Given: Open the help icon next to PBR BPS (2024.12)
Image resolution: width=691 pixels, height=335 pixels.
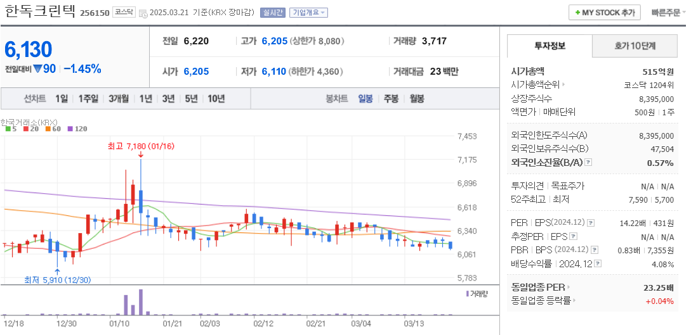Looking at the screenshot, I should [x=595, y=250].
